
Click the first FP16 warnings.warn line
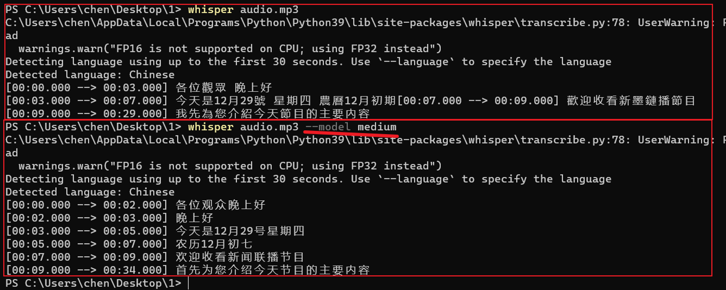click(x=230, y=49)
